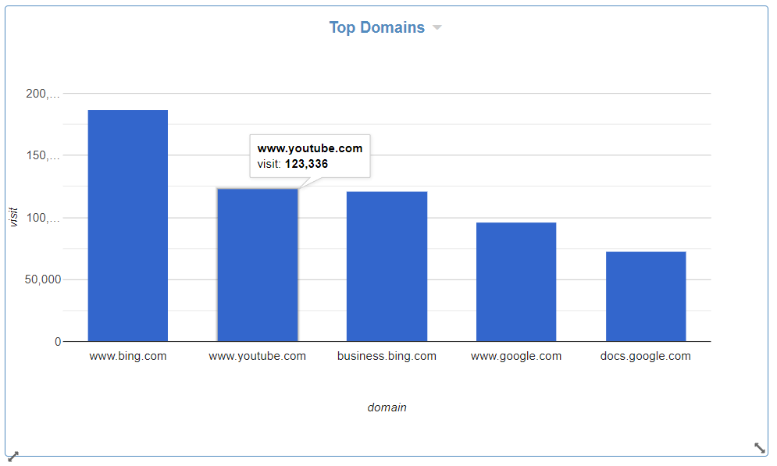The width and height of the screenshot is (777, 466).
Task: Click the docs.google.com axis label
Action: pyautogui.click(x=646, y=356)
